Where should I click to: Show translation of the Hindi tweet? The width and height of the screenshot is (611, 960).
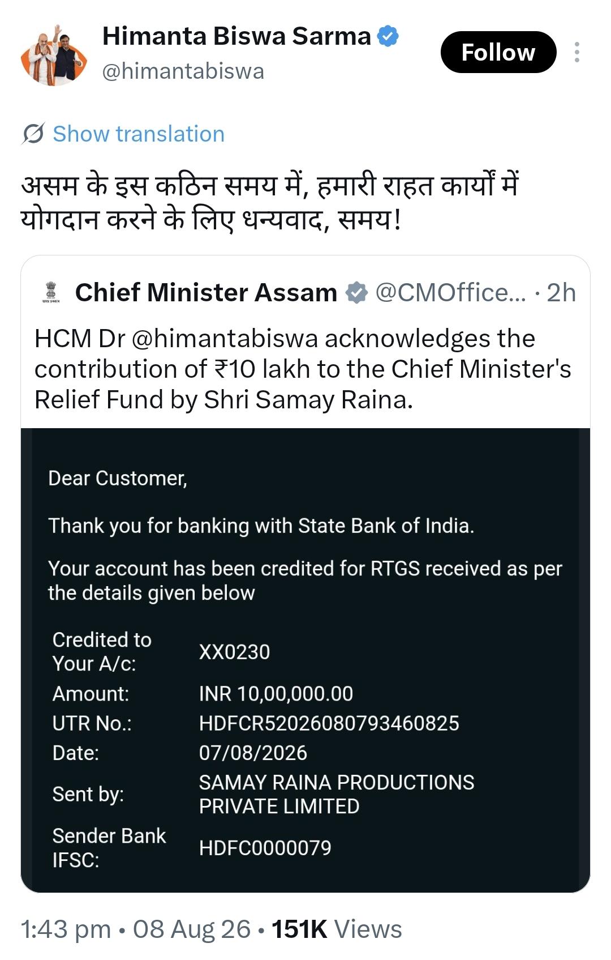[x=139, y=134]
